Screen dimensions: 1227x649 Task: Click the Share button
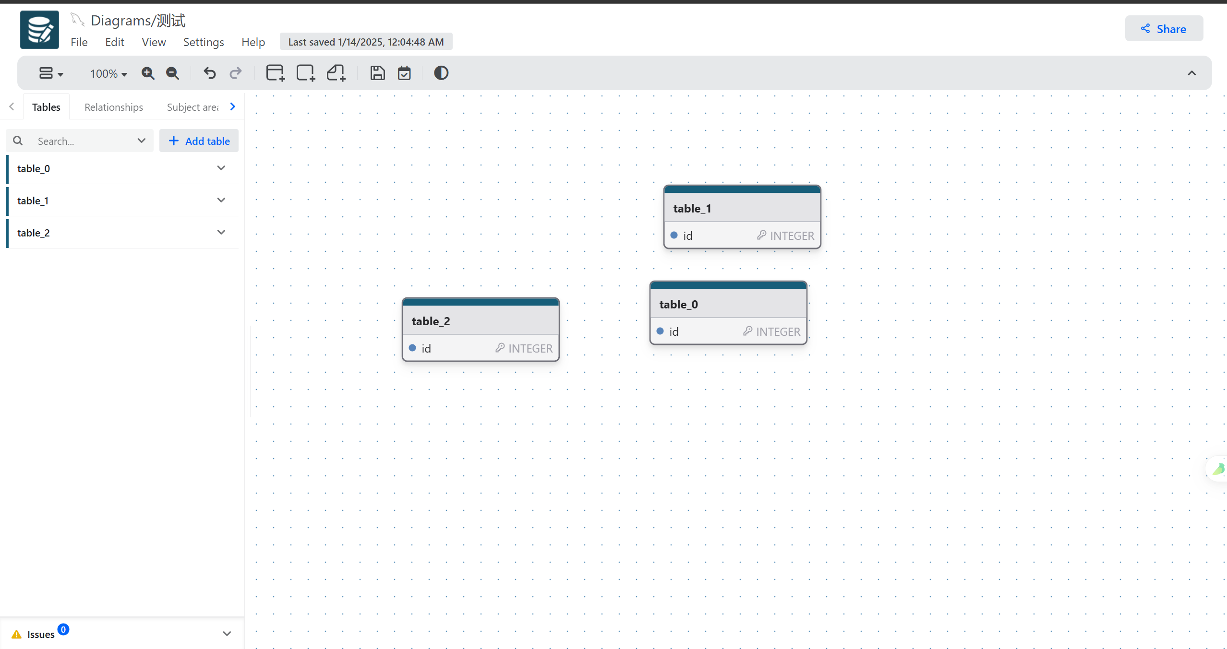(x=1164, y=29)
